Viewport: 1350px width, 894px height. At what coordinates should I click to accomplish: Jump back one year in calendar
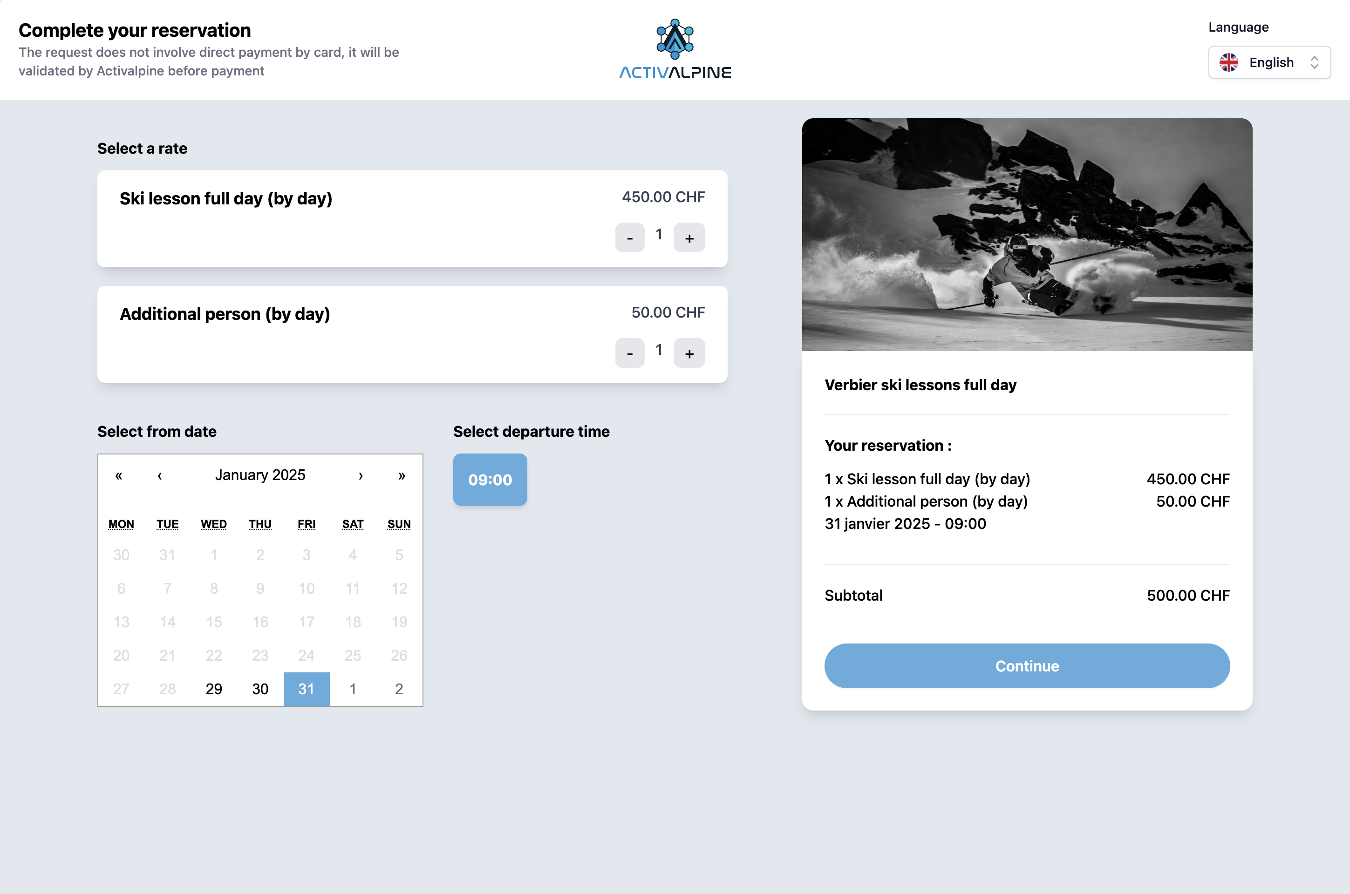coord(119,475)
